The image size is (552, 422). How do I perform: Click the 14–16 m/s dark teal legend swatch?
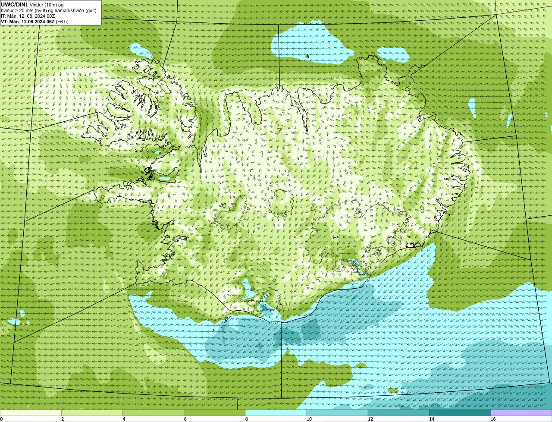click(460, 413)
